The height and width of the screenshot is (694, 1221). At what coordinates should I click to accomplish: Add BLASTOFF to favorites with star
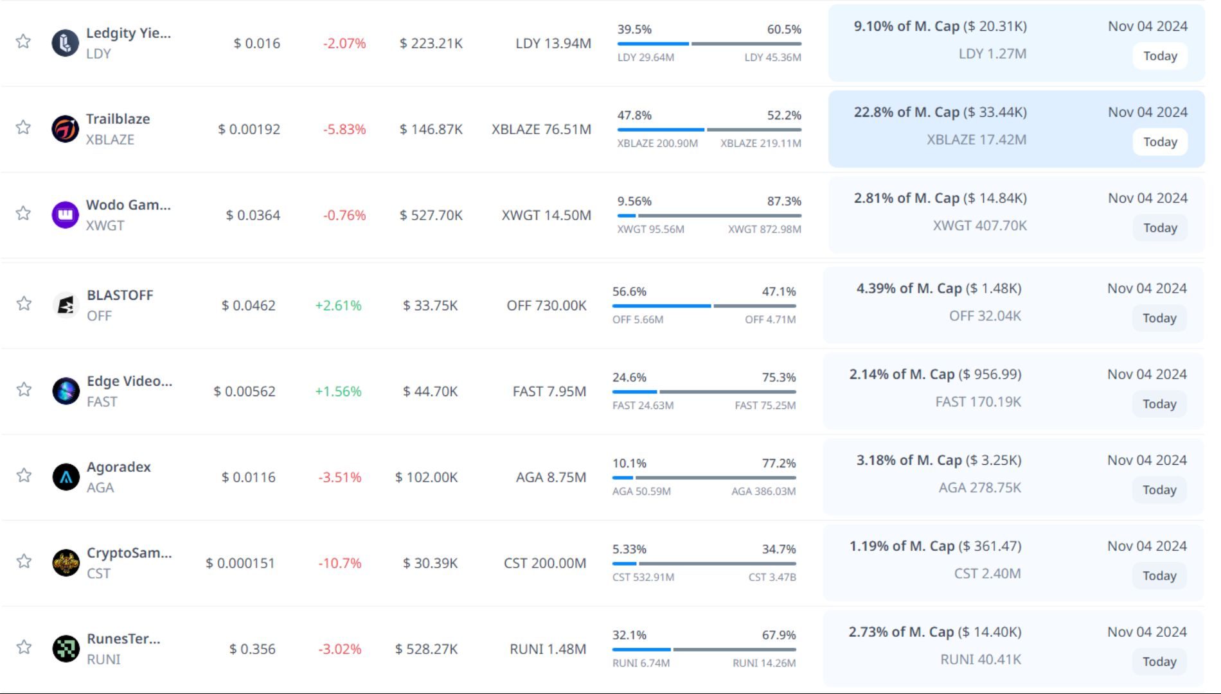pos(24,303)
